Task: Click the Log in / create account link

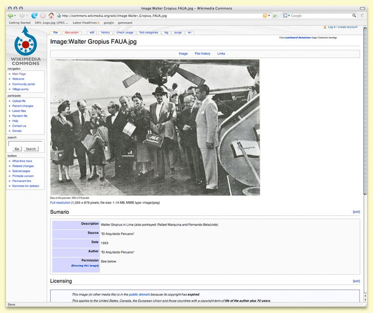Action: tap(343, 27)
